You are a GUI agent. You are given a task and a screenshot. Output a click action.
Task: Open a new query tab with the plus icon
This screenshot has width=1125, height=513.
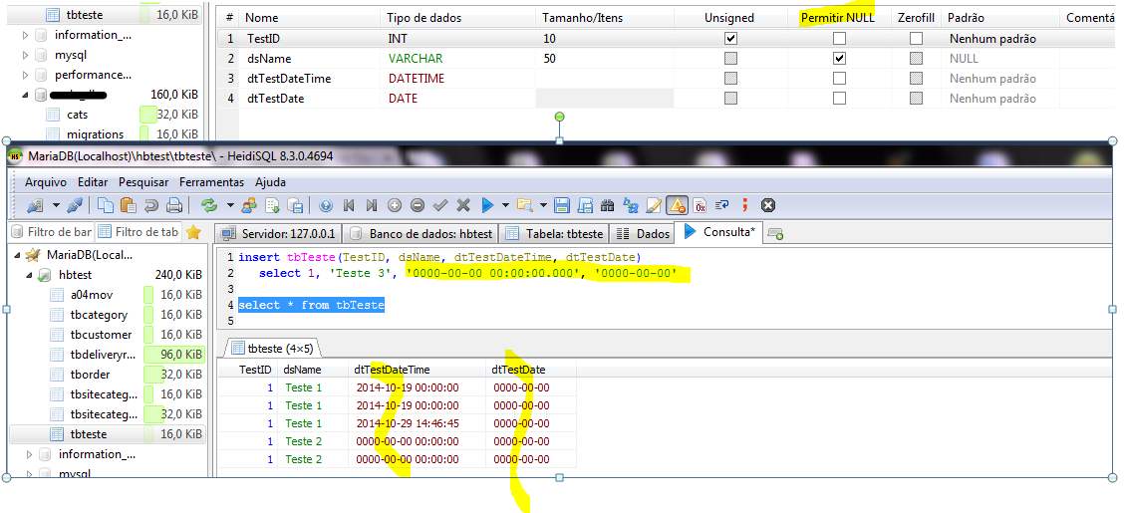(x=775, y=234)
